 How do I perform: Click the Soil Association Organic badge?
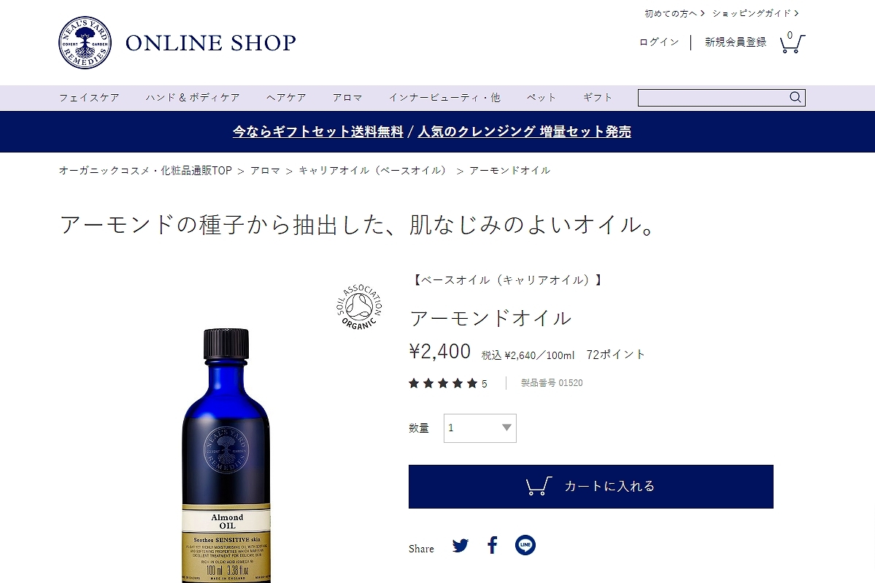359,306
